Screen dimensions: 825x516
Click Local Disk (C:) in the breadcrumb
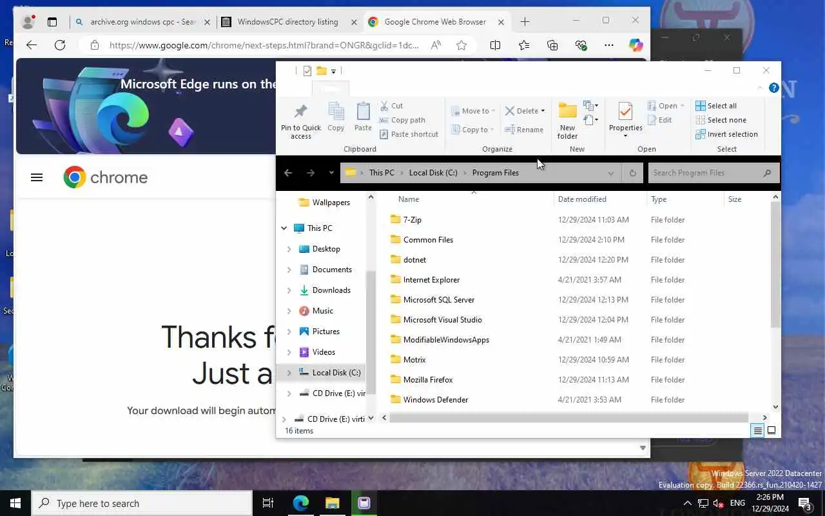[433, 173]
